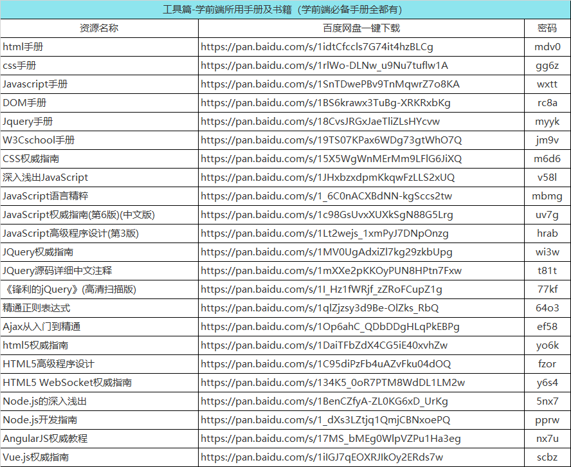Select the password uv7g
Screen dimensions: 571x467
coord(547,215)
